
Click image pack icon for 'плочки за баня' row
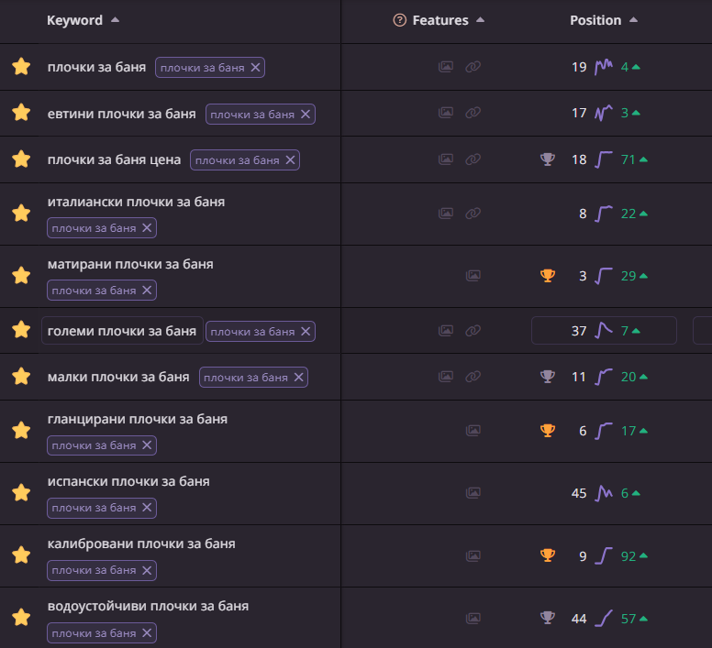pyautogui.click(x=446, y=67)
